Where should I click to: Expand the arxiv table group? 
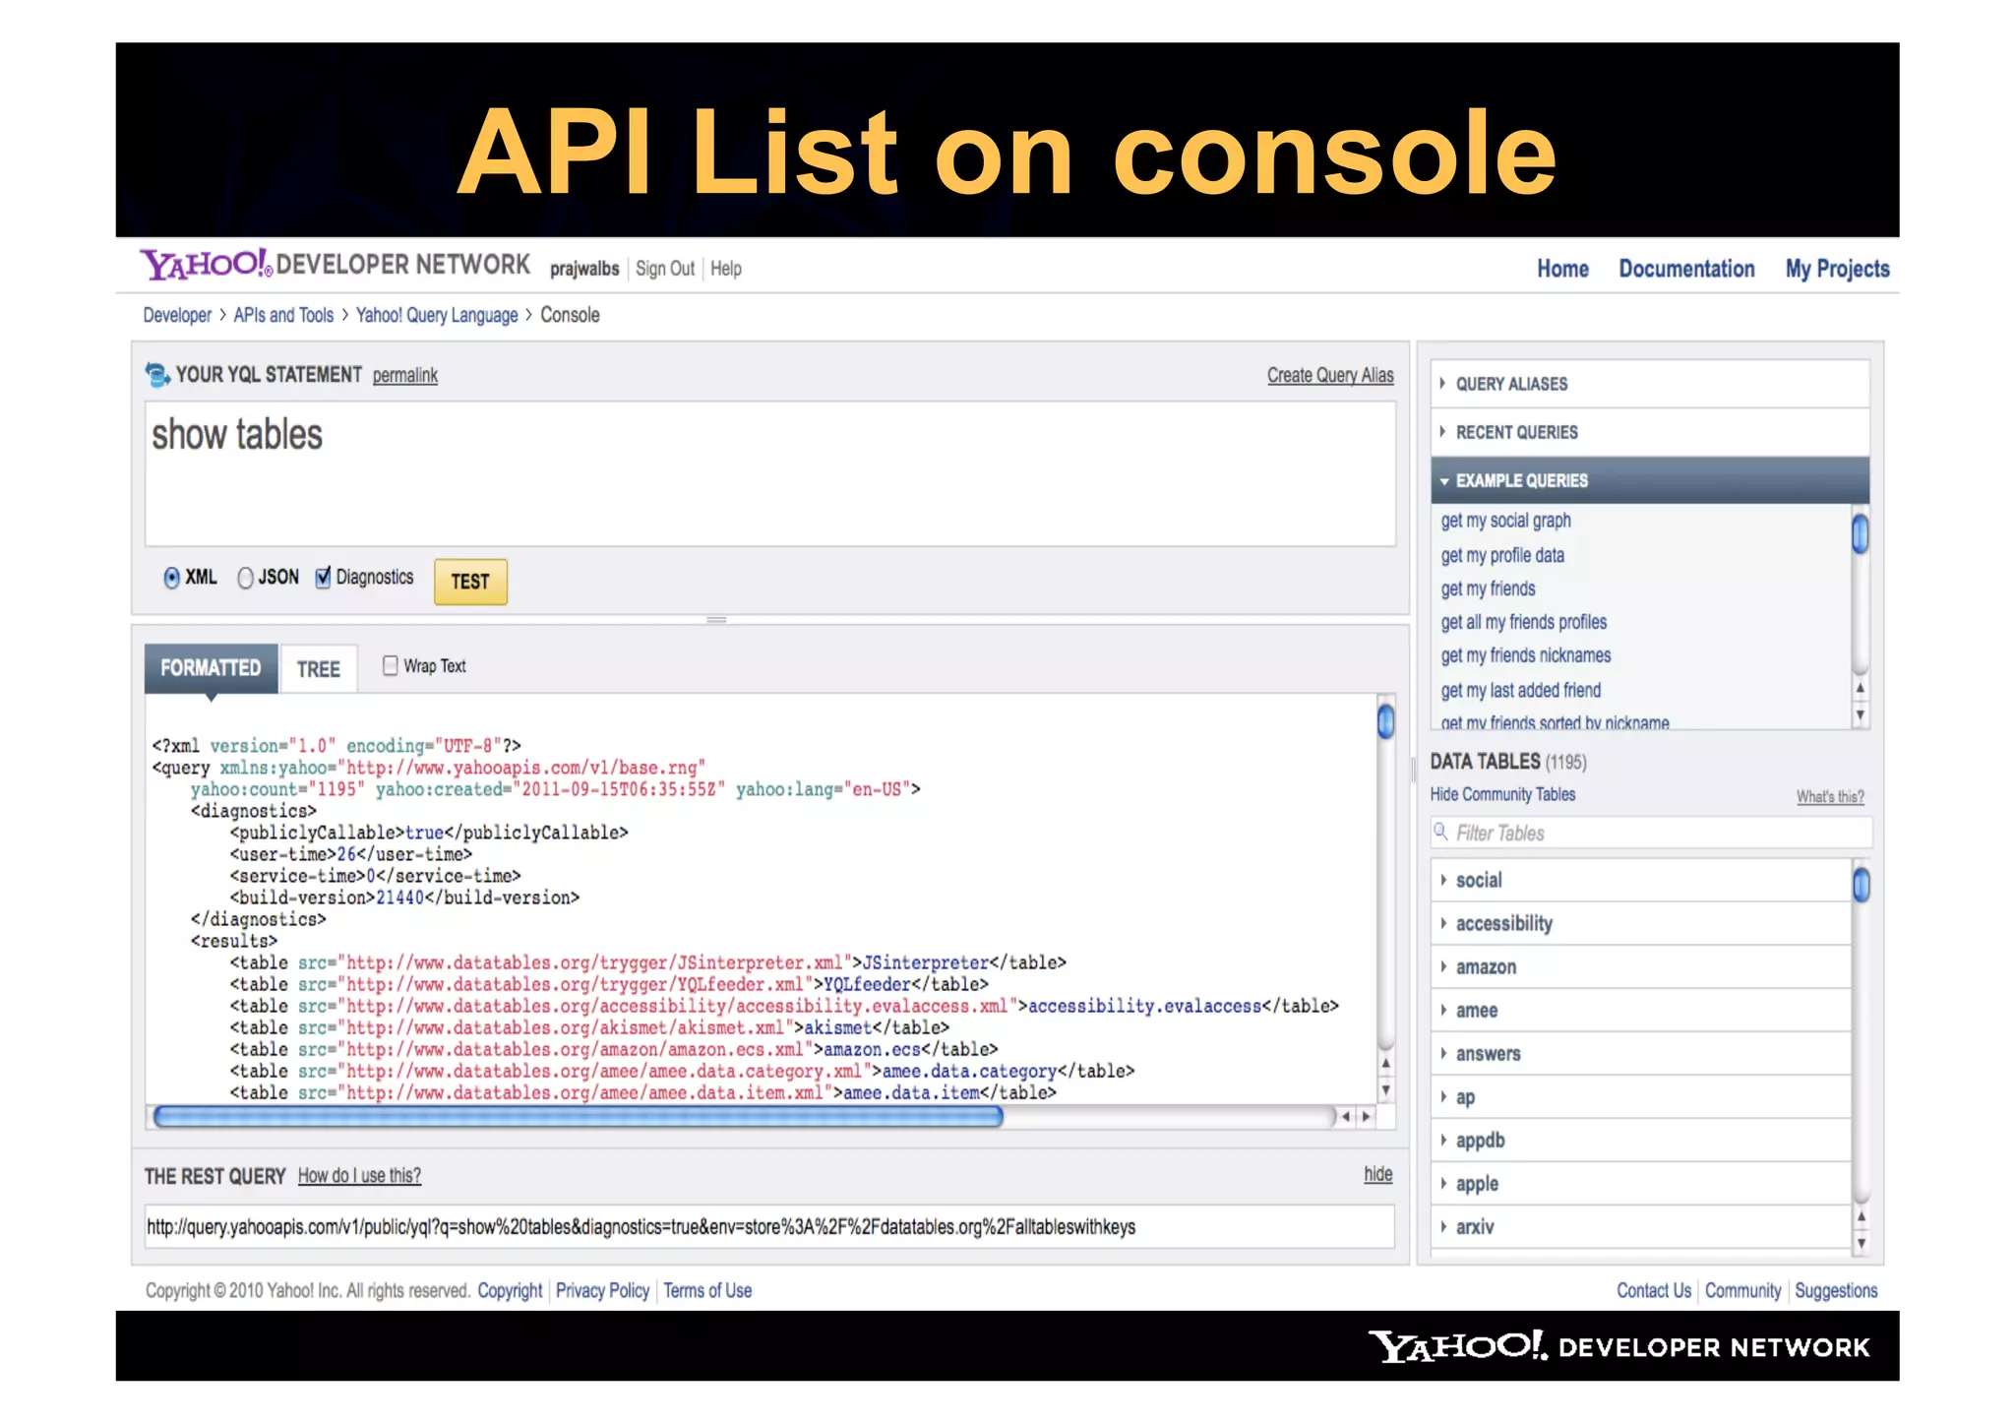(x=1641, y=1226)
